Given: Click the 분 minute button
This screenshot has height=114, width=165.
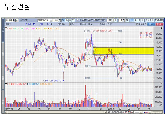Looking at the screenshot, I should [115, 20].
